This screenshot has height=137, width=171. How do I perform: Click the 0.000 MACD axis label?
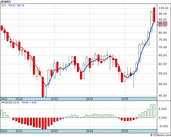point(163,118)
